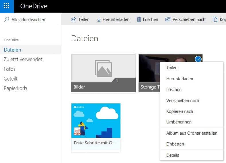Open the Bilder folder label bar

tap(104, 87)
